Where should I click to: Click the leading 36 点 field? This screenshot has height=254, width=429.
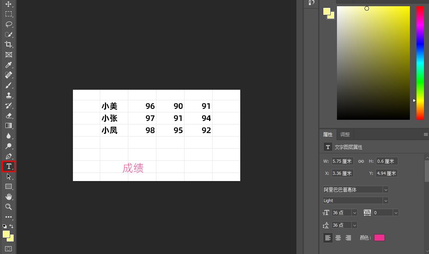pos(342,225)
